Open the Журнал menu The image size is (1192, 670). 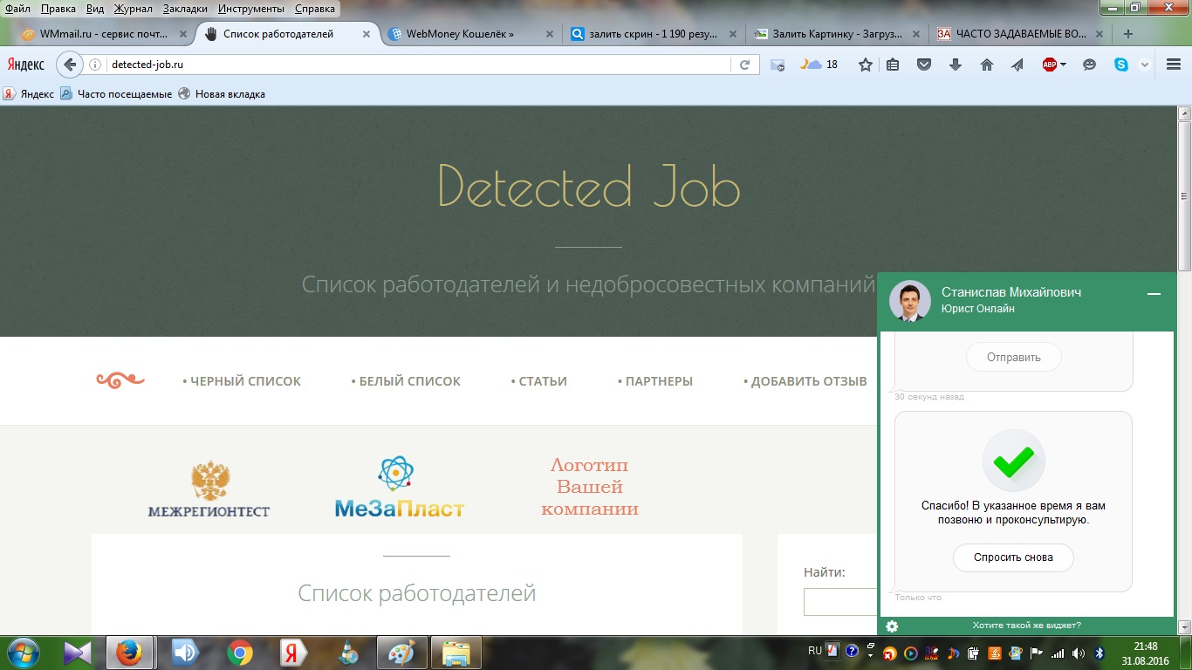coord(133,9)
